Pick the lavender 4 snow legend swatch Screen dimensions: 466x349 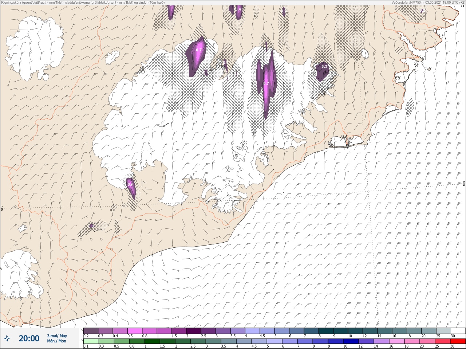pos(253,331)
